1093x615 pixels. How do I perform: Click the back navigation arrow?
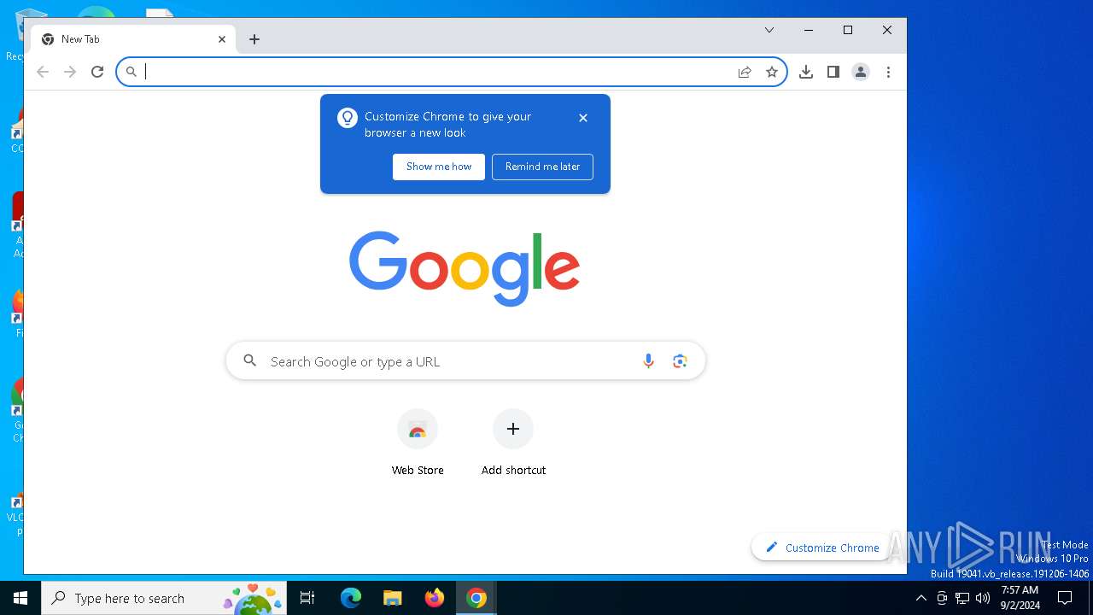click(43, 73)
